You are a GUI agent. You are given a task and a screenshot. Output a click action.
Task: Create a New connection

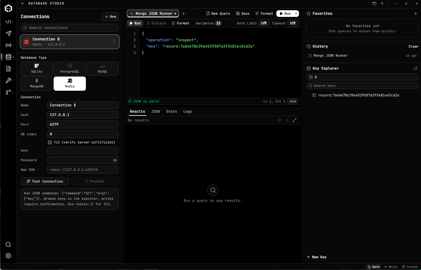(110, 17)
